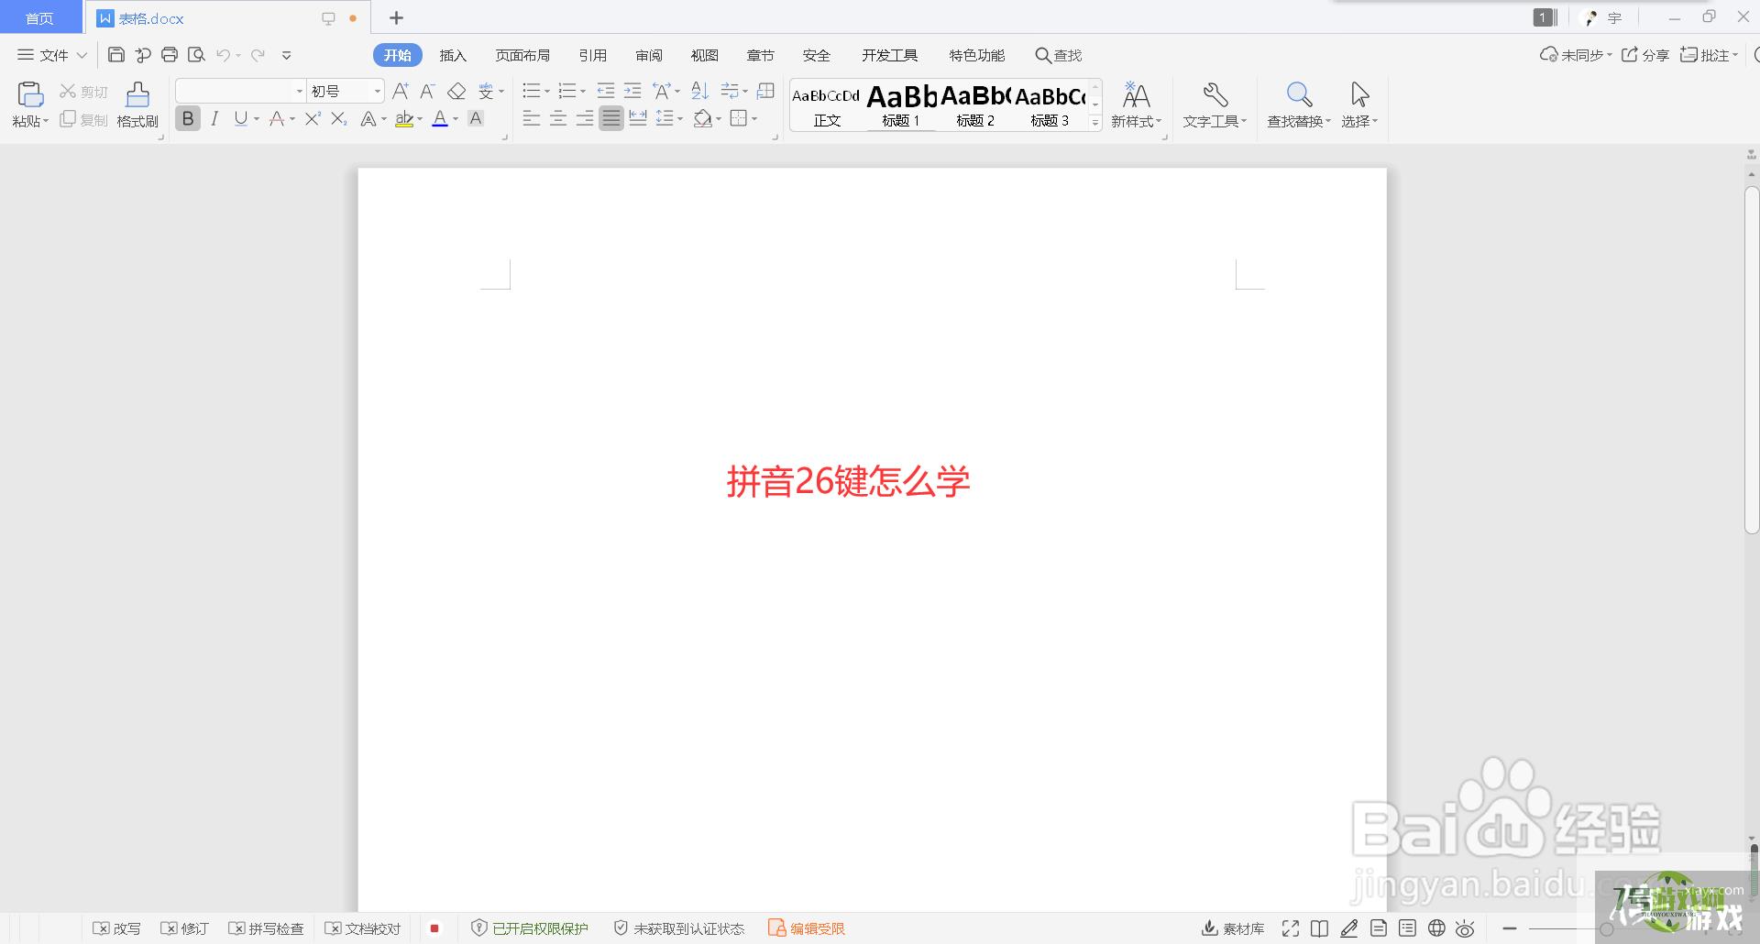
Task: Click the Paste clipboard icon
Action: 30,94
